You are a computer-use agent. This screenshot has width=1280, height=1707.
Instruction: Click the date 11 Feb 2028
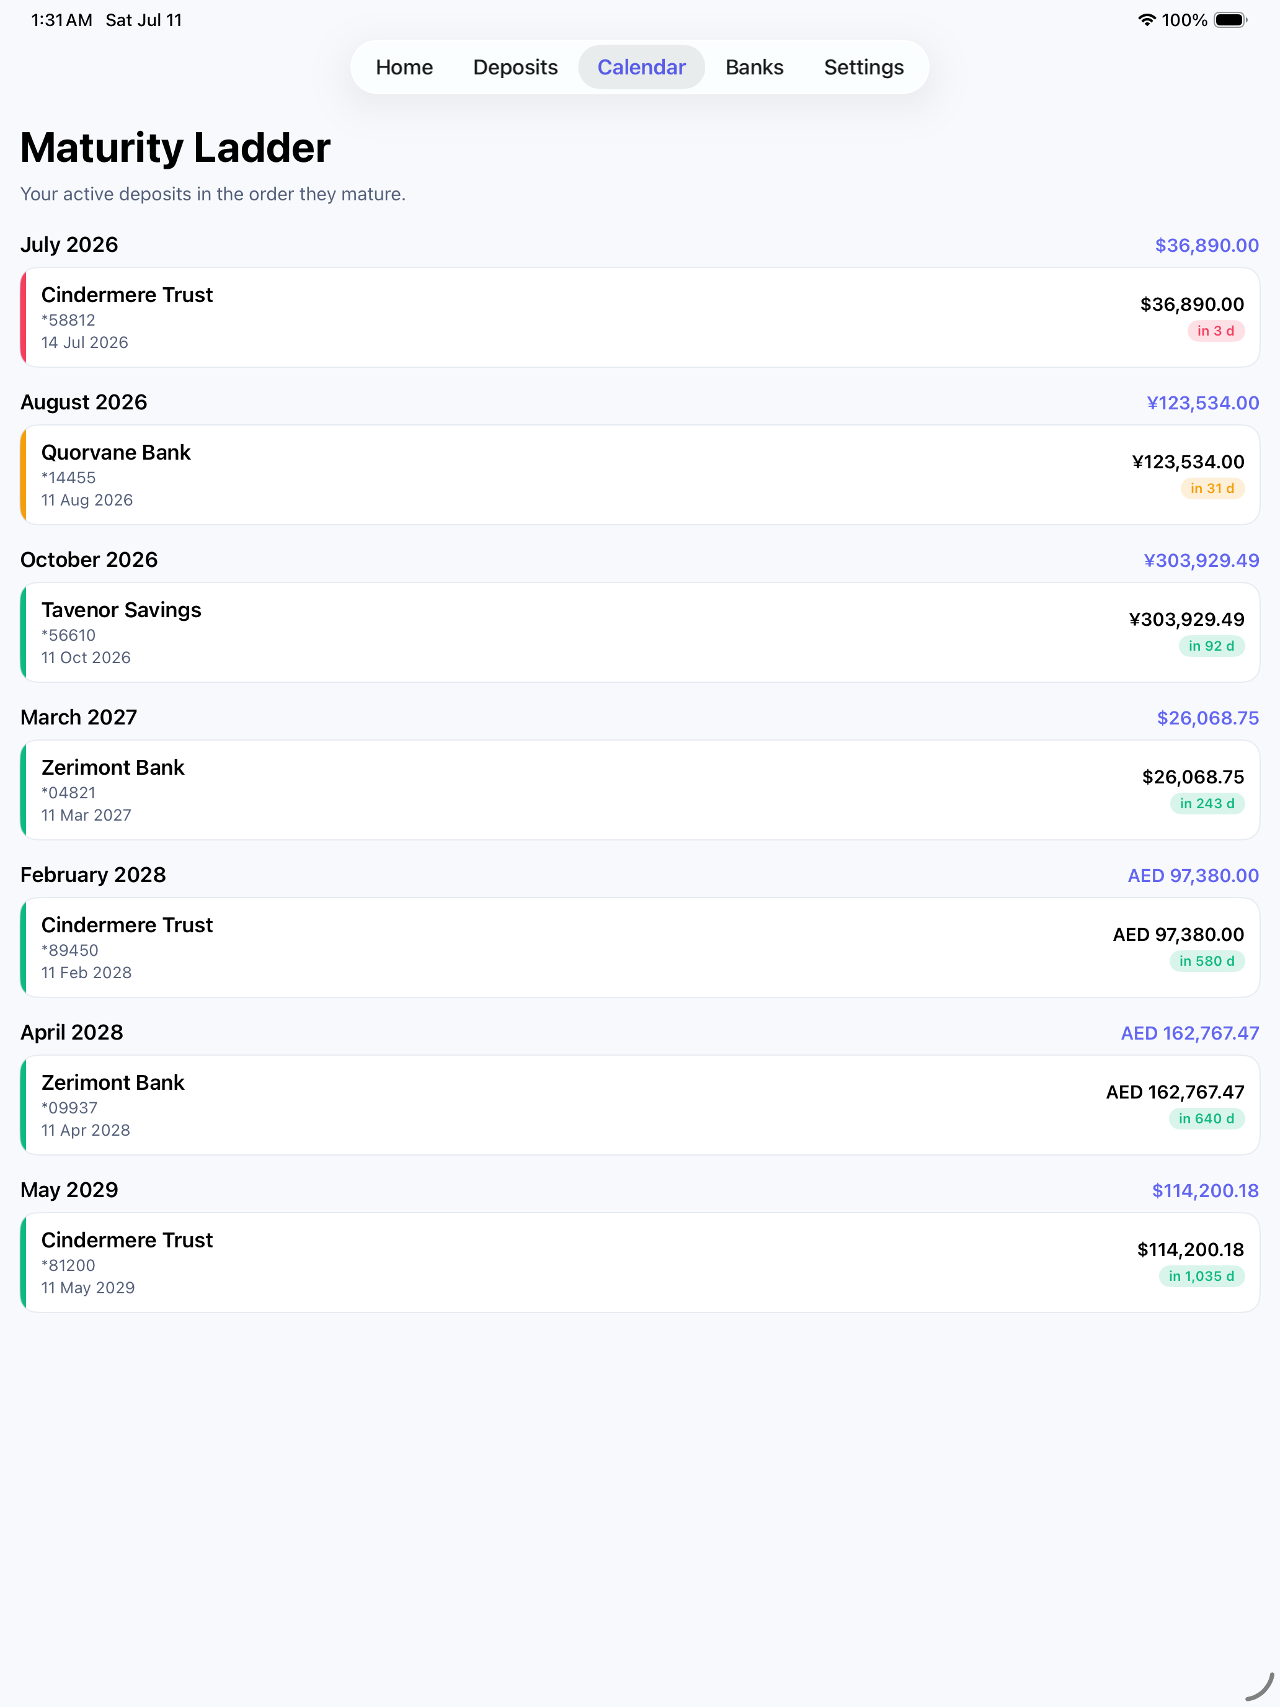tap(86, 973)
